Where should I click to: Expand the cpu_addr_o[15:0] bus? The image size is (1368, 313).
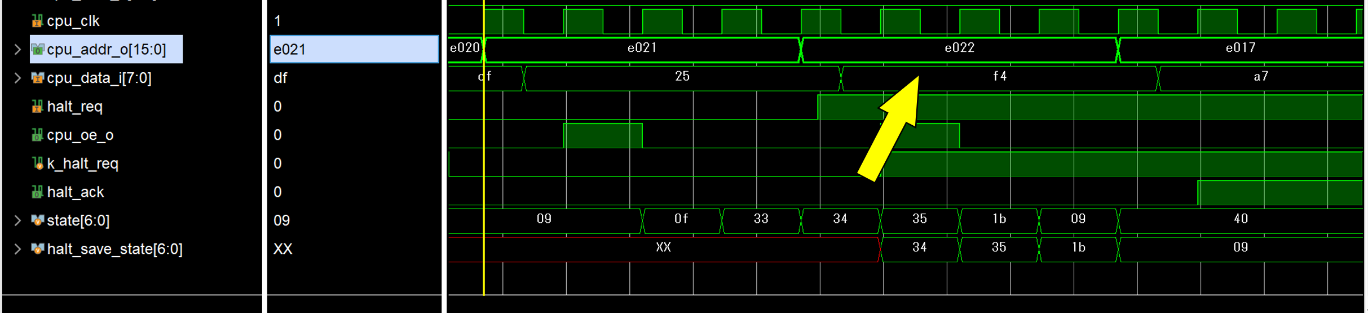(17, 50)
